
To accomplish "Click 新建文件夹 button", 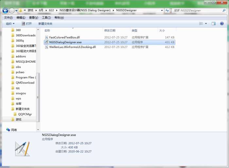I will tap(45, 23).
